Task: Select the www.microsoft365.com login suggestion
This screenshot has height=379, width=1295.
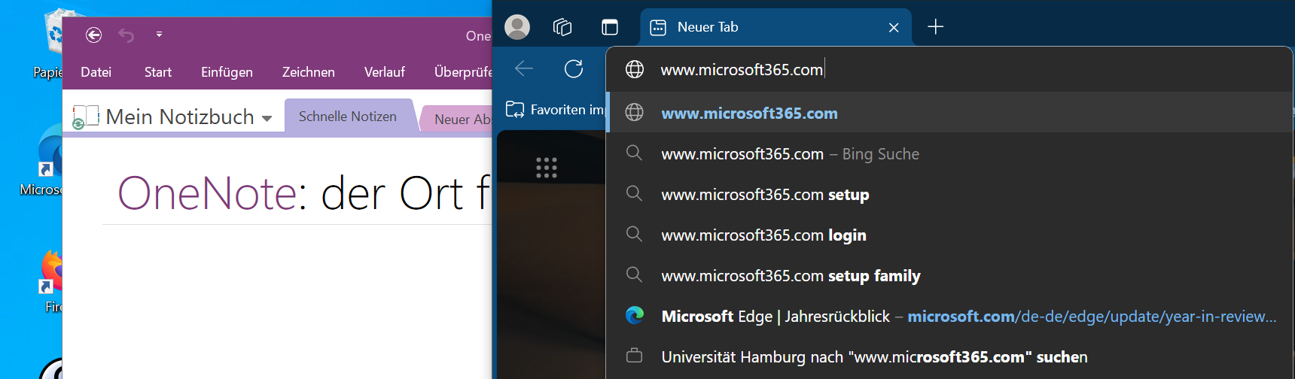Action: (x=949, y=235)
